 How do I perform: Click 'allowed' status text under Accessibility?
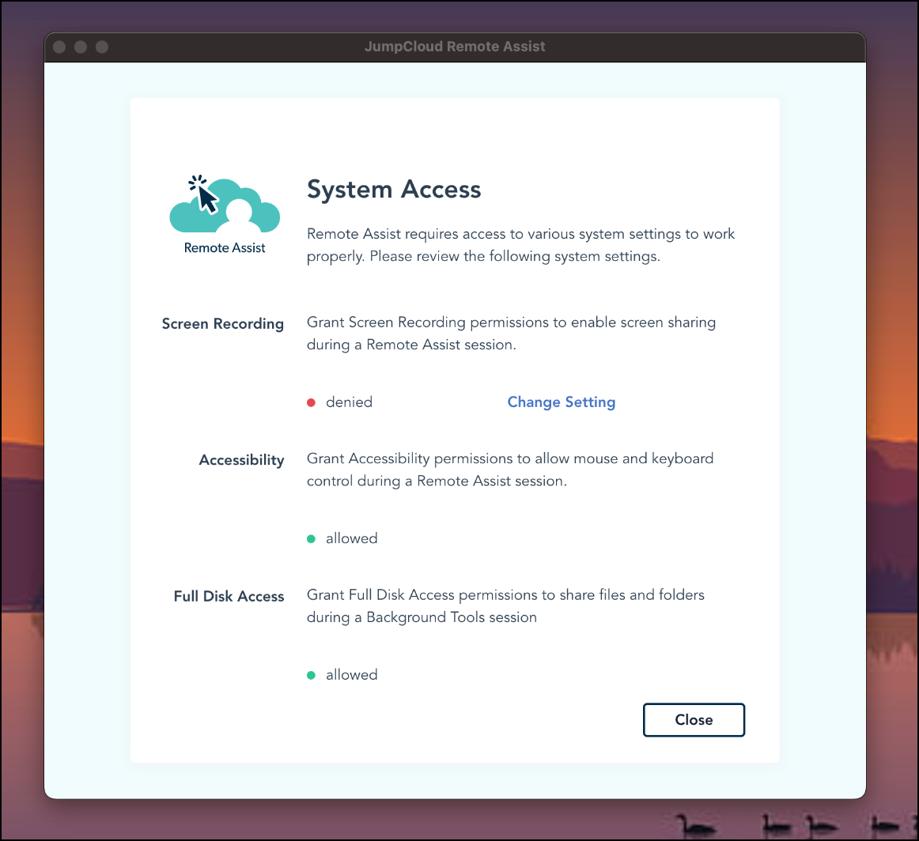pyautogui.click(x=351, y=539)
